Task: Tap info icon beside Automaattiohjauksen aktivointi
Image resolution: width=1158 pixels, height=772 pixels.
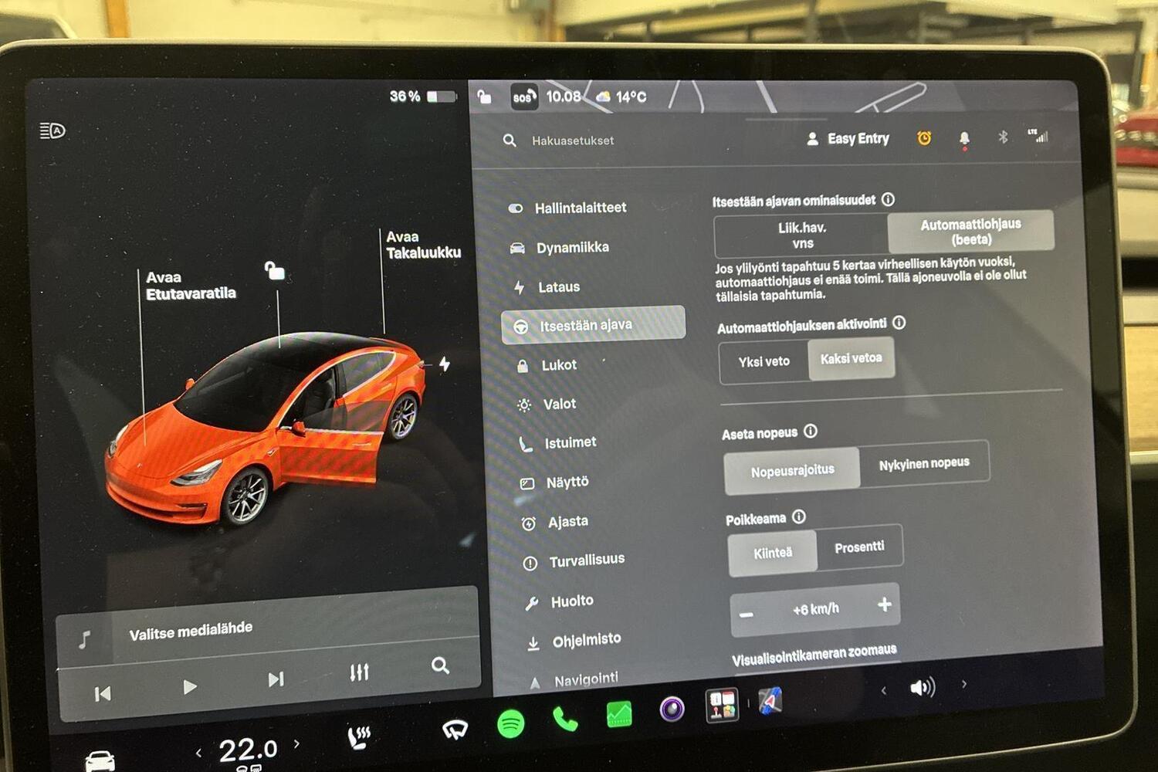Action: pyautogui.click(x=899, y=323)
